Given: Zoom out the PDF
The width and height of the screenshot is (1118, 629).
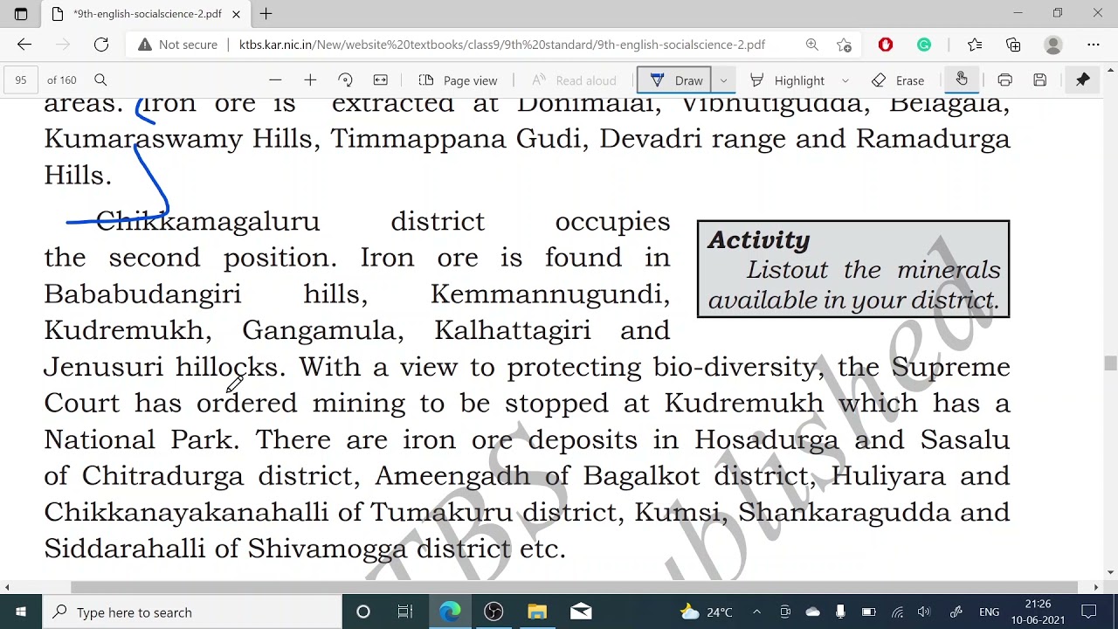Looking at the screenshot, I should click(275, 80).
